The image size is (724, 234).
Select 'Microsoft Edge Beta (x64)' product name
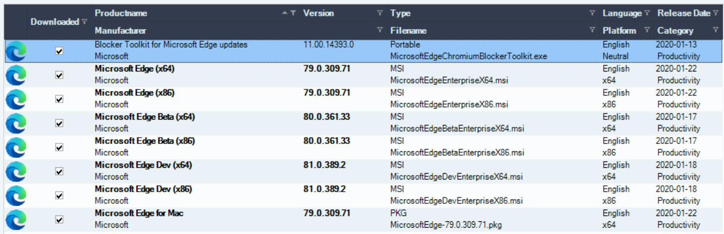click(145, 117)
